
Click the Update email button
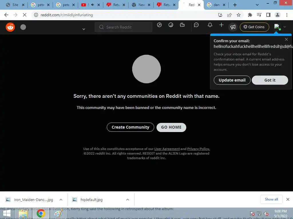pyautogui.click(x=232, y=80)
